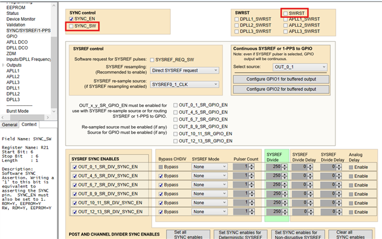Open SYSREF Mode dropdown for OUT_6_7 row
Viewport: 382px width, 239px height.
pyautogui.click(x=210, y=185)
